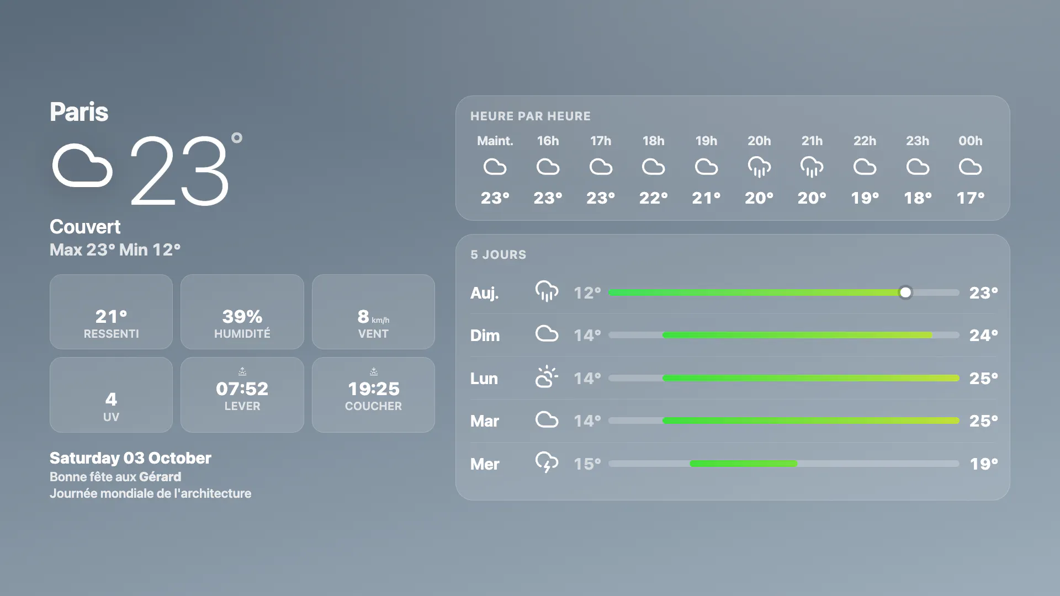This screenshot has width=1060, height=596.
Task: Click the cloud icon in Dim row
Action: click(x=547, y=334)
